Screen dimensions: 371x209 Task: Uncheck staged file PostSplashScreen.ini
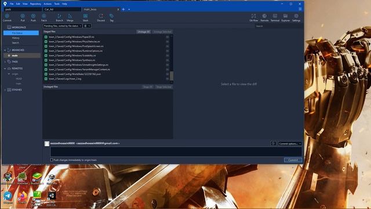46,46
